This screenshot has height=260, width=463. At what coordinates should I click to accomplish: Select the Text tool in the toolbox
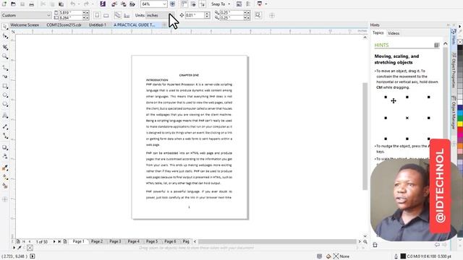click(5, 116)
